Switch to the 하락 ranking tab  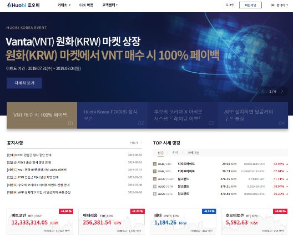(x=175, y=153)
